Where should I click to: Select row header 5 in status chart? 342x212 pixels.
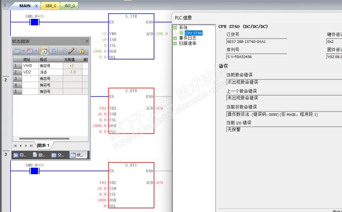[x=18, y=91]
